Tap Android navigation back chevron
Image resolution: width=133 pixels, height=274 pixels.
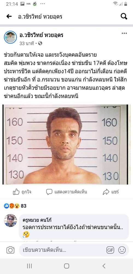tap(104, 266)
